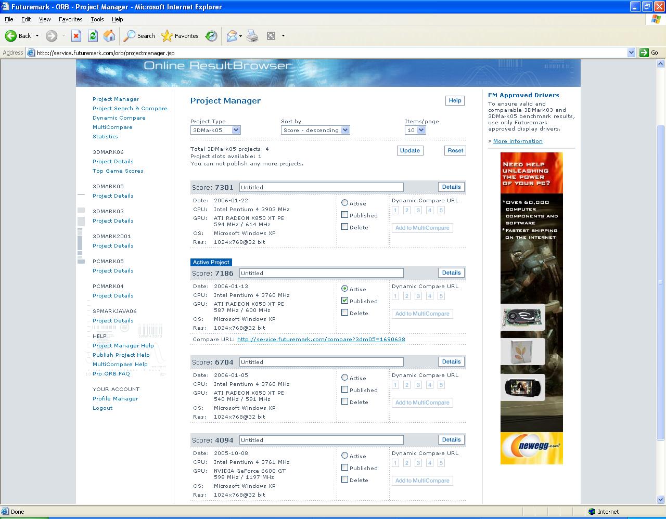Open the Compare URL link 3dm05=1690638
666x519 pixels.
(x=321, y=339)
